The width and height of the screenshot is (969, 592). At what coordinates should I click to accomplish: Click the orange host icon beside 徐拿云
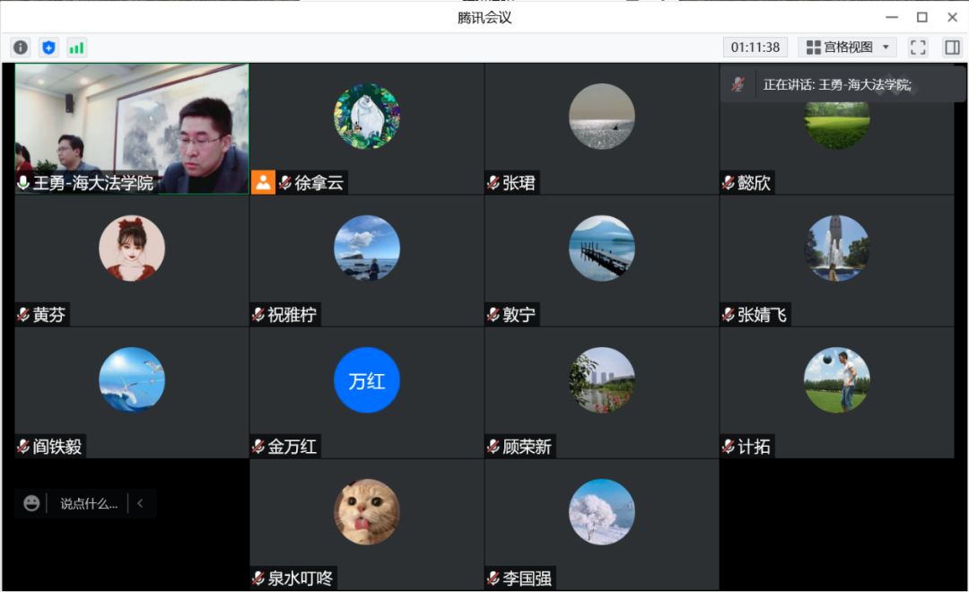pyautogui.click(x=263, y=183)
